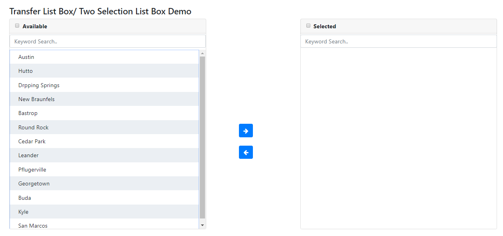Viewport: 503px width, 236px height.
Task: Select Round Rock in the list
Action: pyautogui.click(x=104, y=127)
